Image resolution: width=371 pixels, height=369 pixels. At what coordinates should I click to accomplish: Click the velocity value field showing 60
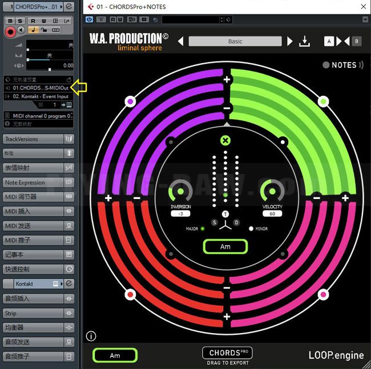click(272, 214)
